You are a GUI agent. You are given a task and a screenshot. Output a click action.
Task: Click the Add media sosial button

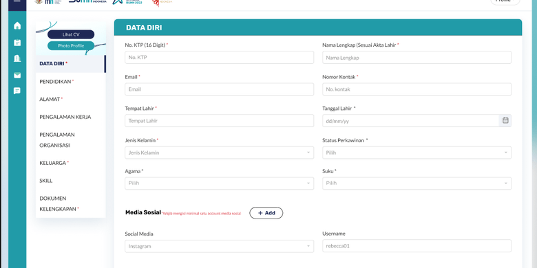click(x=266, y=213)
